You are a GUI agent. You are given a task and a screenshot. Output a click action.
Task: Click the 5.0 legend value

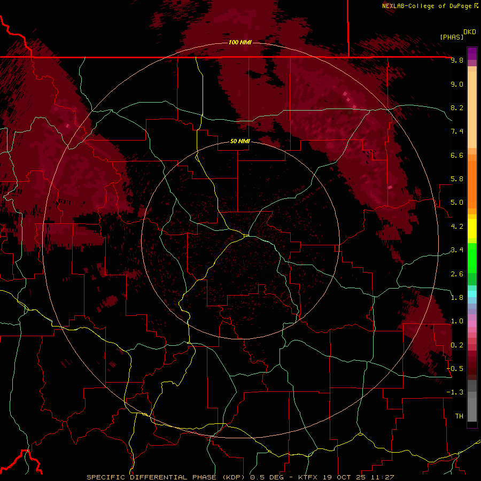coord(457,203)
